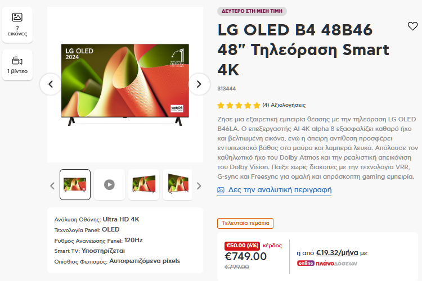Click the 'Τελευταία τεμάχια' label
422x281 pixels.
click(245, 223)
